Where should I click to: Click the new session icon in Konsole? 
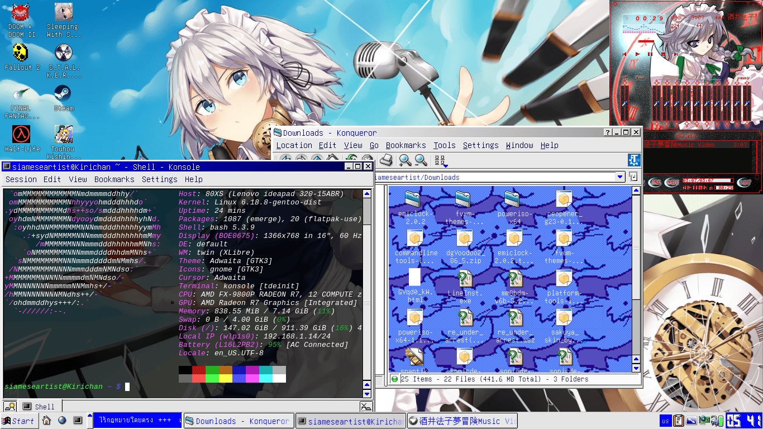10,406
